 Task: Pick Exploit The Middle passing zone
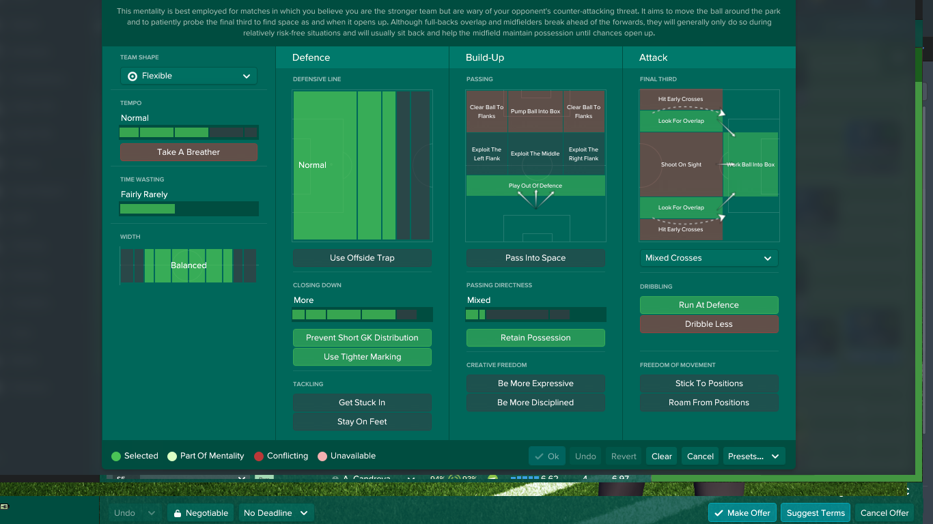pyautogui.click(x=535, y=154)
